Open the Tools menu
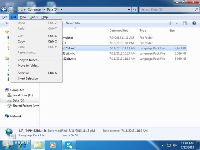This screenshot has width=200, height=150. point(34,17)
